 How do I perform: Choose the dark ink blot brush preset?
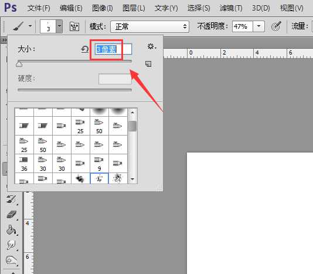pos(80,178)
